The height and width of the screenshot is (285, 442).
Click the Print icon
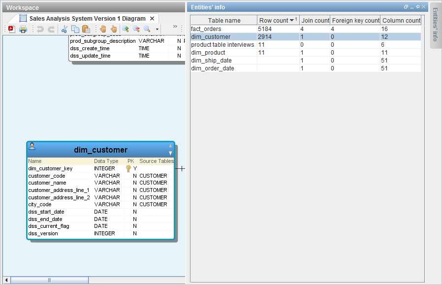pyautogui.click(x=23, y=29)
